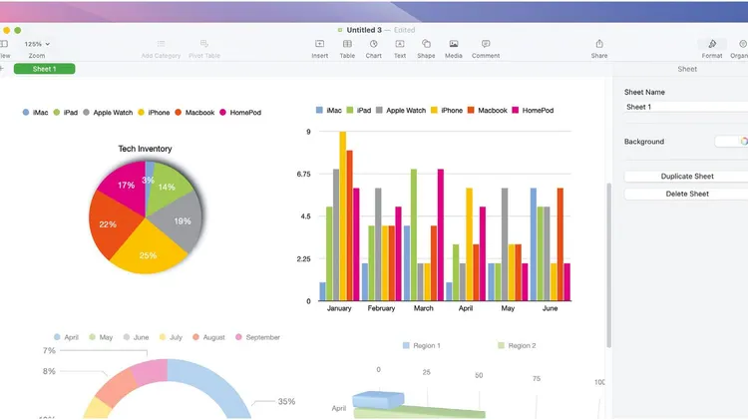The image size is (748, 420).
Task: Click the Delete Sheet button
Action: 687,194
